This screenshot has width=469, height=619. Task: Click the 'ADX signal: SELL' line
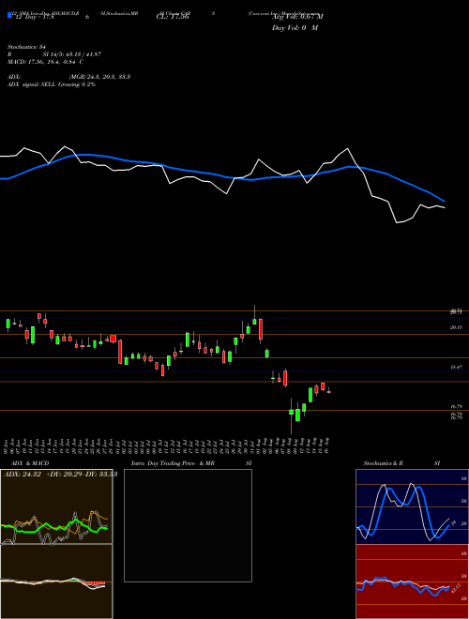(52, 84)
